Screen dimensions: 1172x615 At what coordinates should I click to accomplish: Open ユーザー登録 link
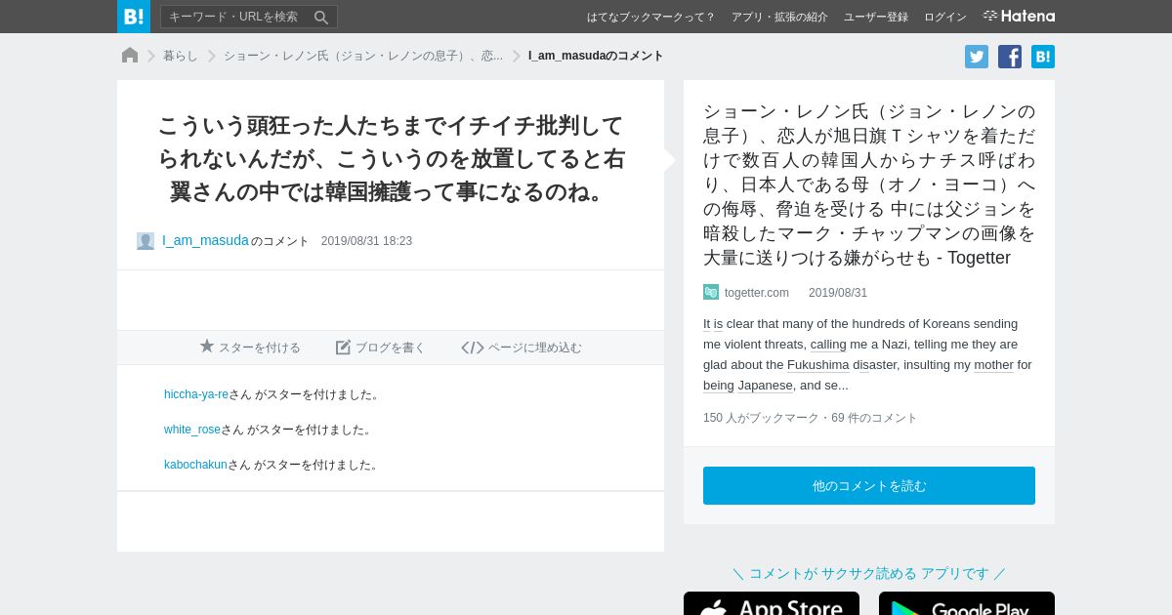[876, 17]
